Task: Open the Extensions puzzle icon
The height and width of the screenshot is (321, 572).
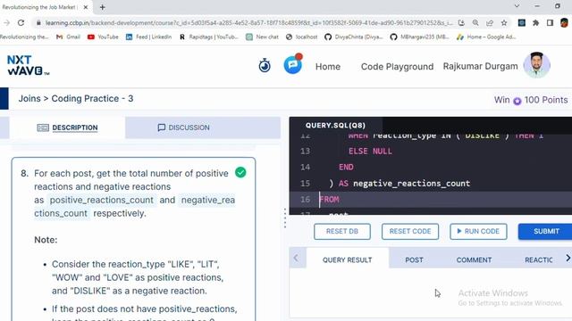Action: (x=536, y=22)
